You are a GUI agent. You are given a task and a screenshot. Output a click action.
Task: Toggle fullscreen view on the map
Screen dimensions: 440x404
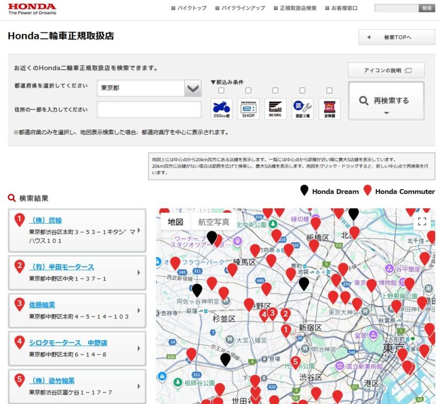422,222
